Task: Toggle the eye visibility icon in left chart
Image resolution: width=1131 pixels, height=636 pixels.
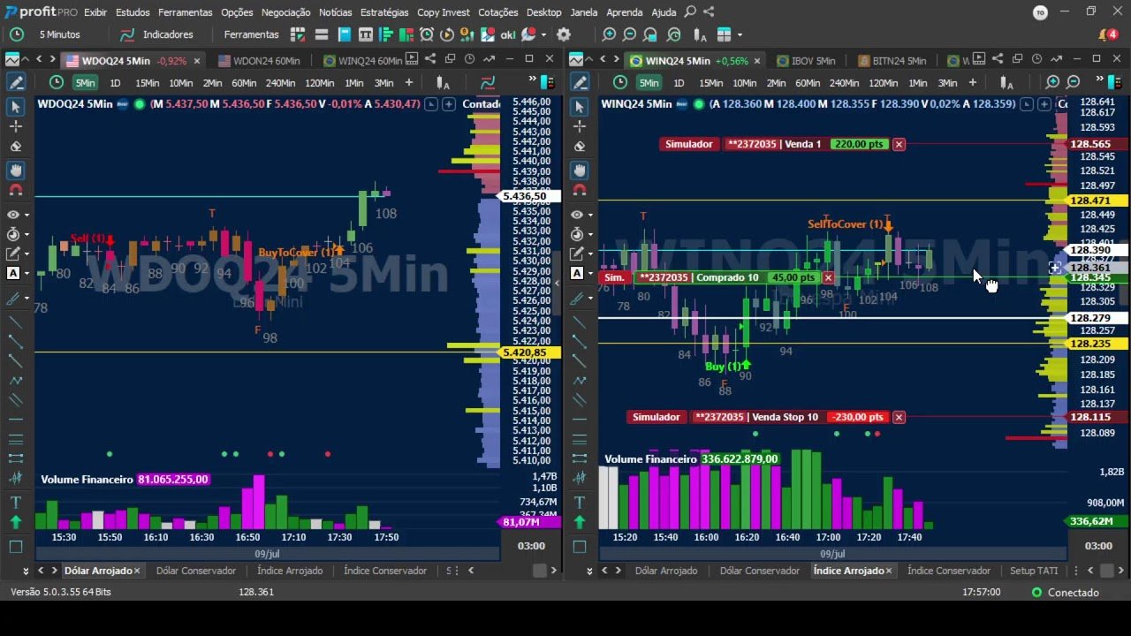Action: pyautogui.click(x=13, y=215)
